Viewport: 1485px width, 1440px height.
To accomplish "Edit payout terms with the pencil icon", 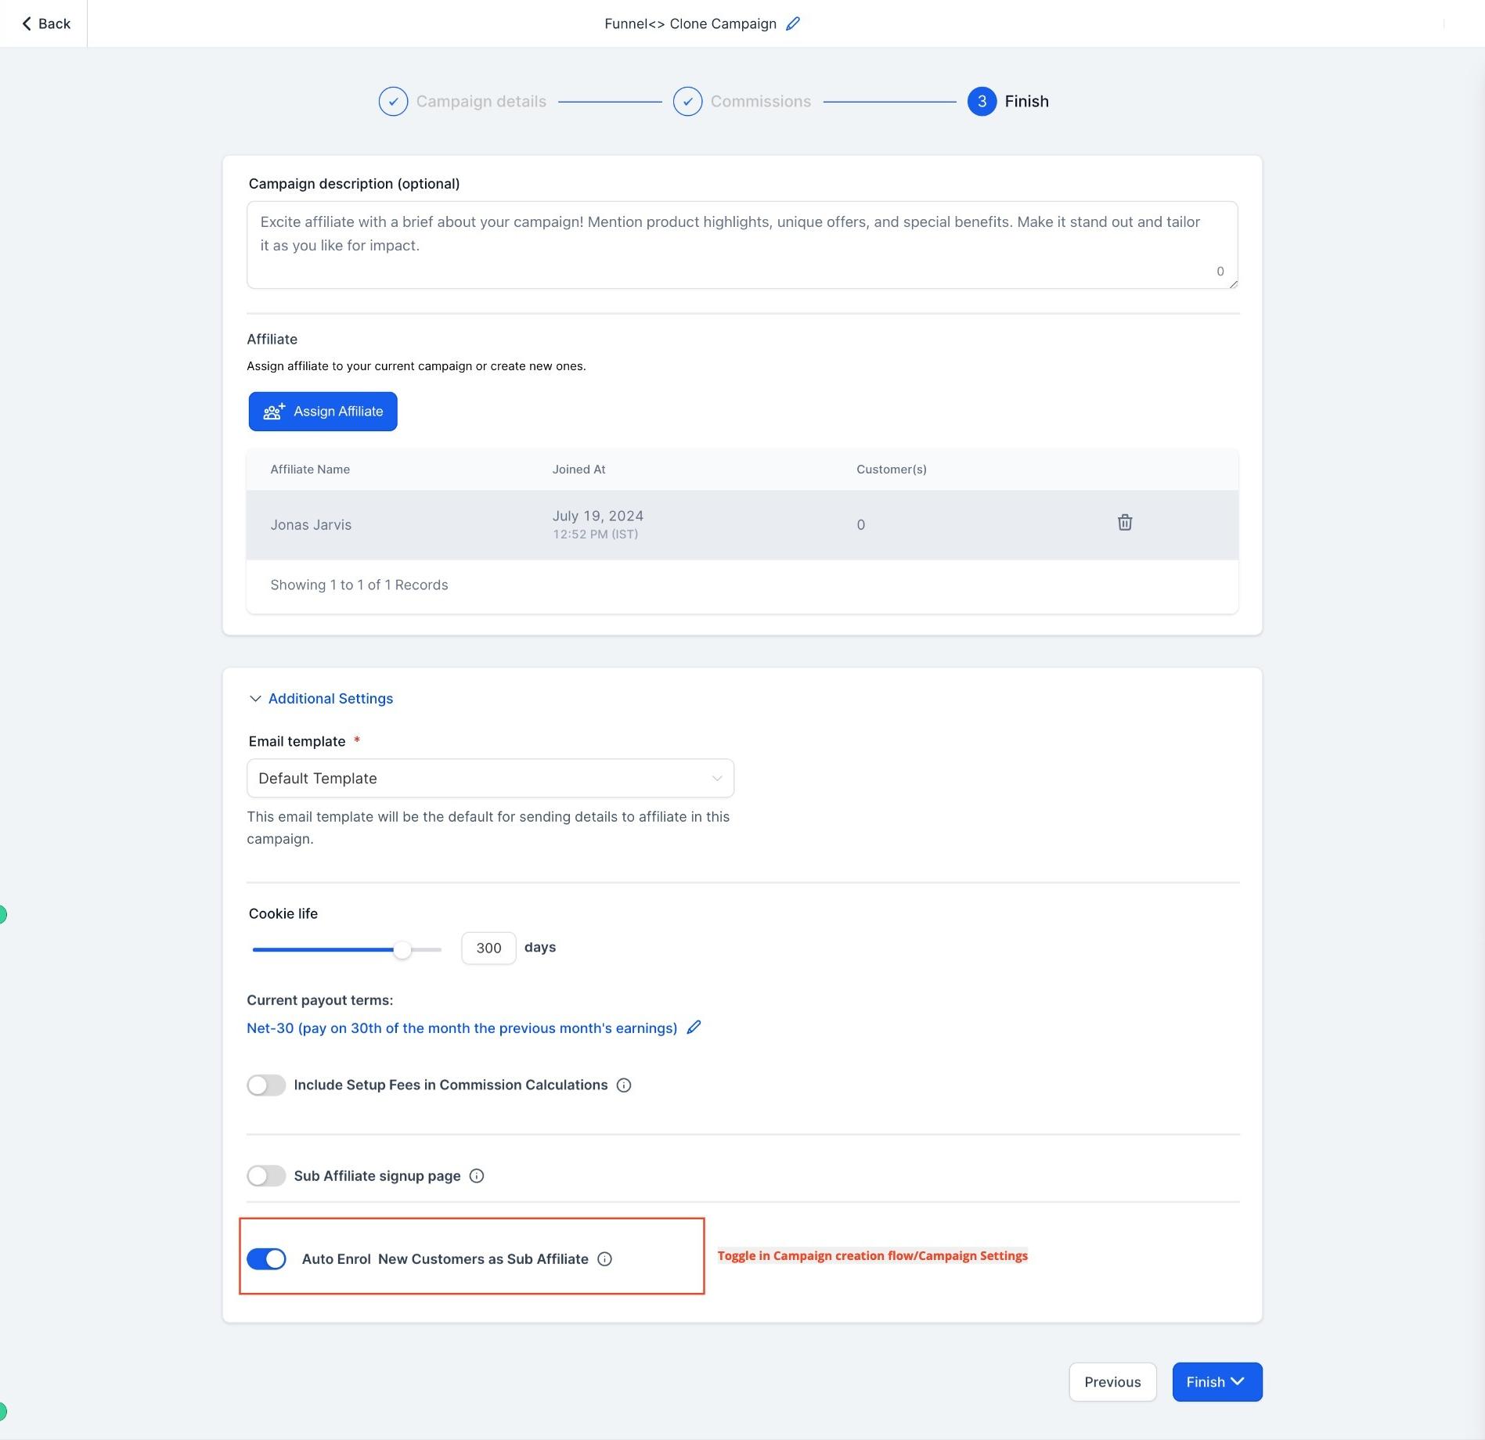I will [694, 1028].
